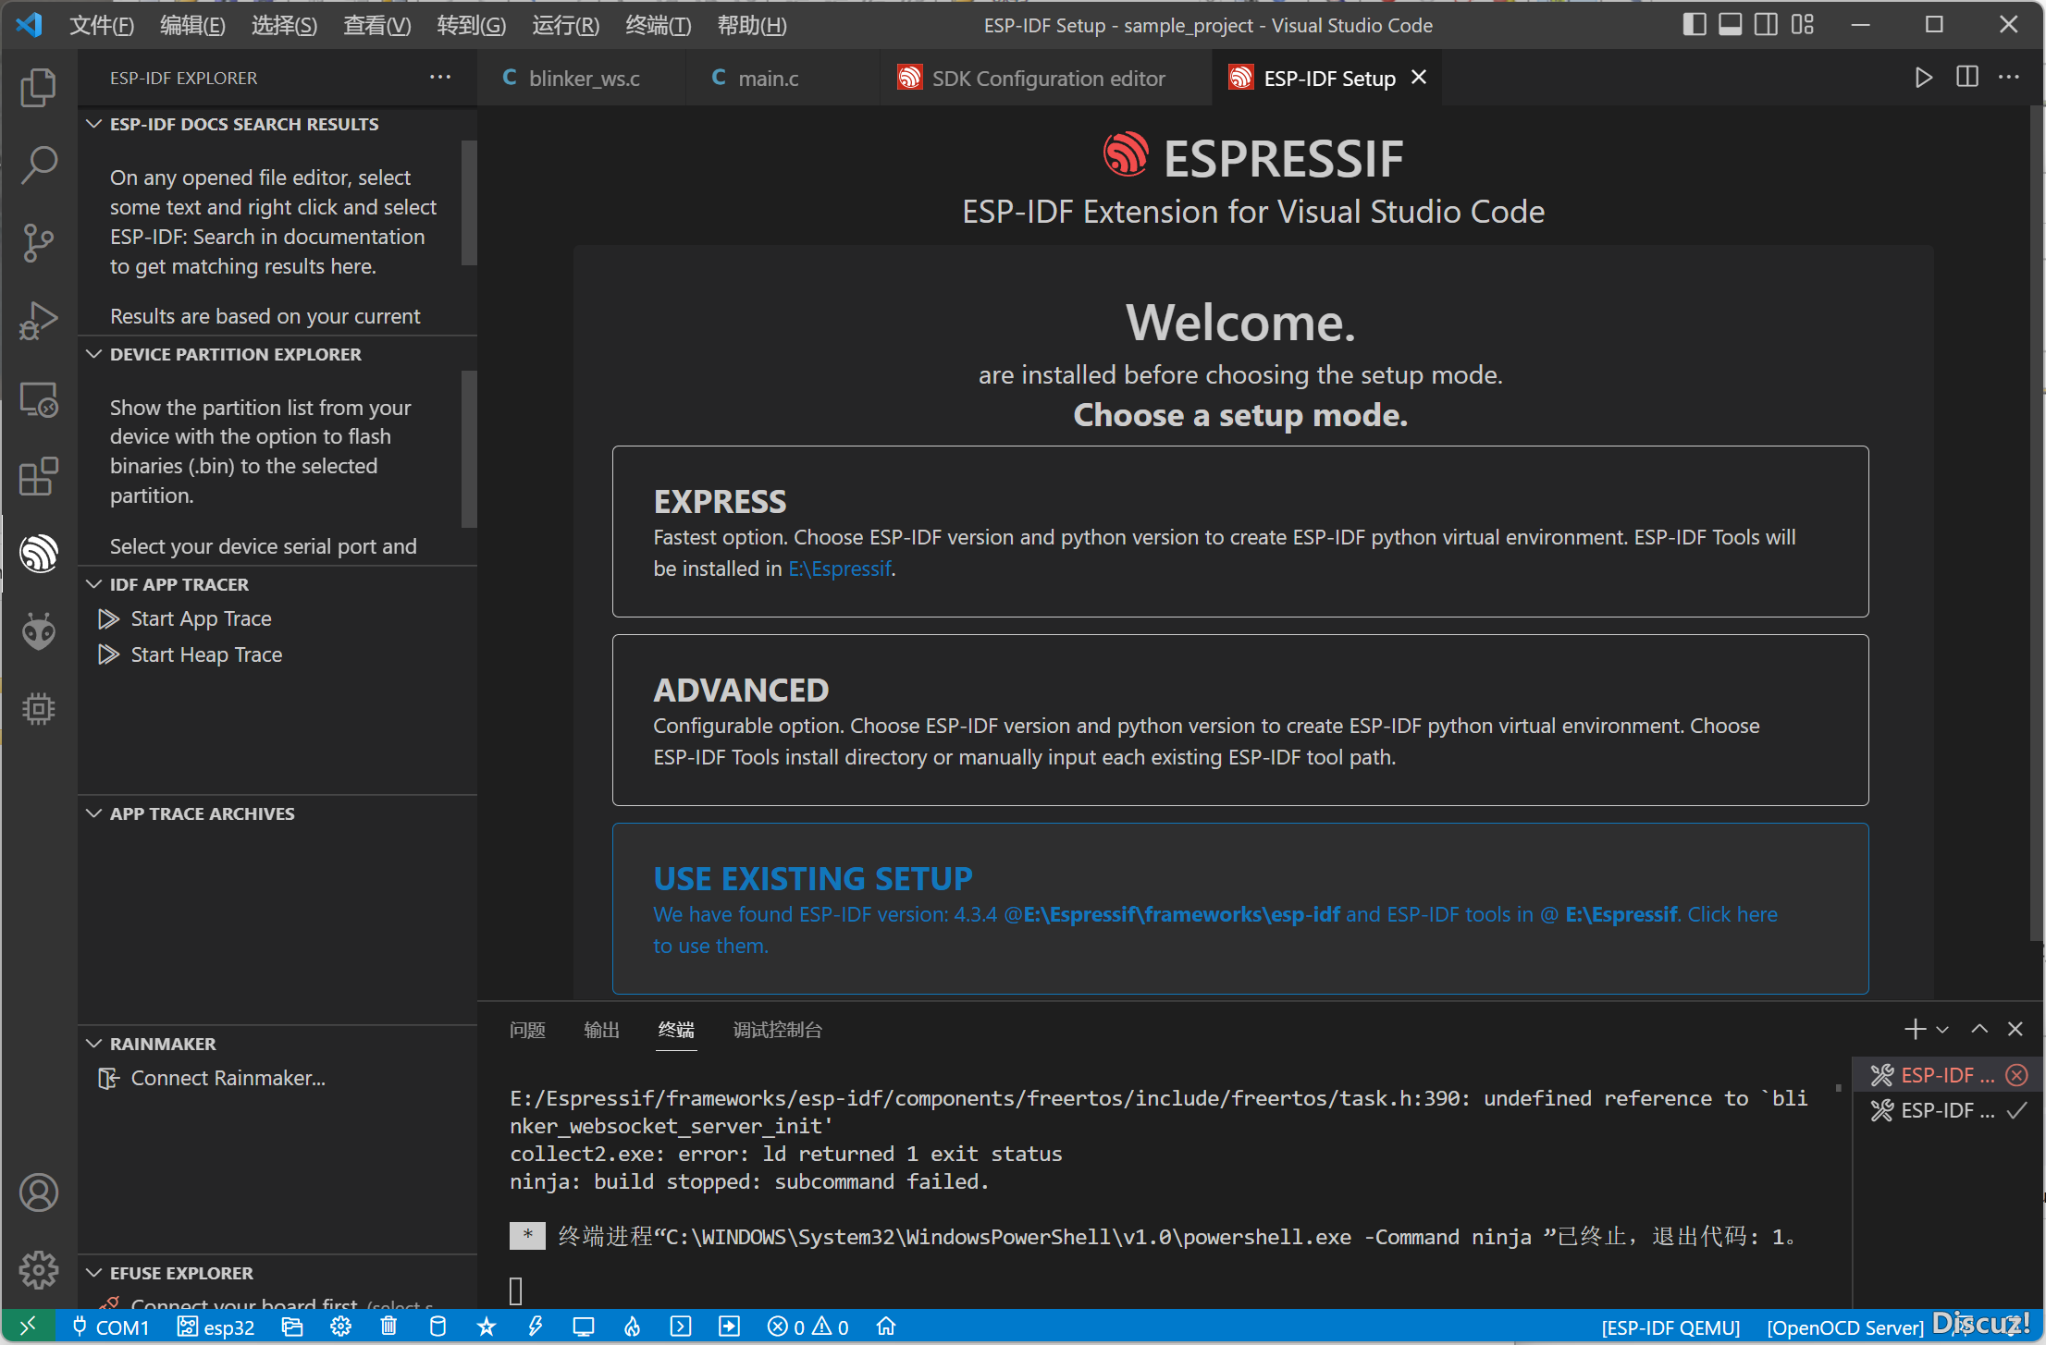Viewport: 2046px width, 1345px height.
Task: Switch to SDK Configuration editor tab
Action: [1045, 79]
